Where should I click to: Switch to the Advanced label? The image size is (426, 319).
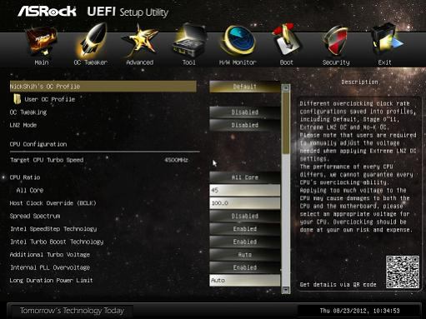pos(140,62)
